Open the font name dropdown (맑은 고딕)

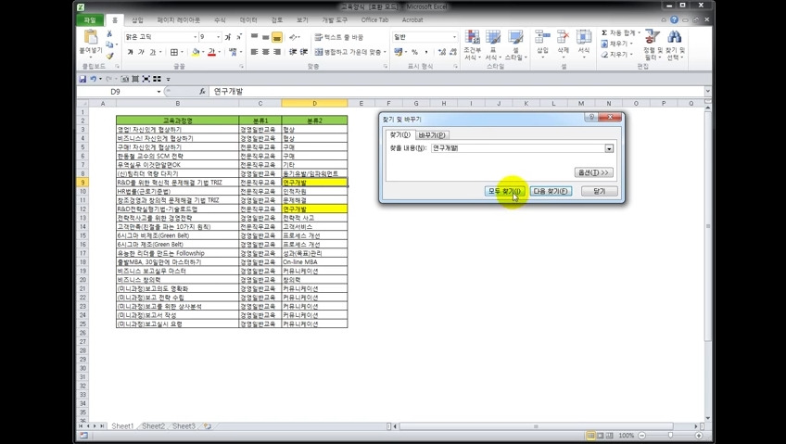195,36
